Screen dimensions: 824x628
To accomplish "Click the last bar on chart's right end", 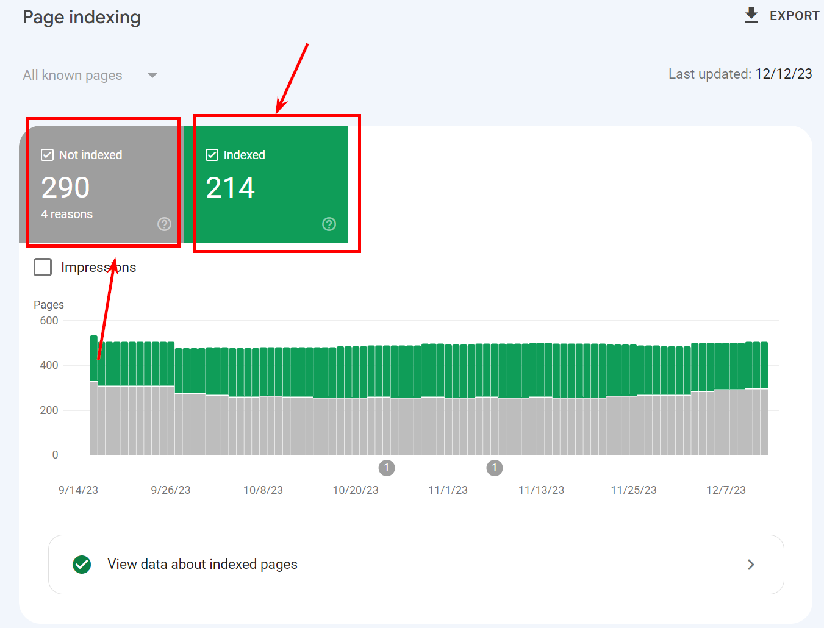I will tap(764, 399).
